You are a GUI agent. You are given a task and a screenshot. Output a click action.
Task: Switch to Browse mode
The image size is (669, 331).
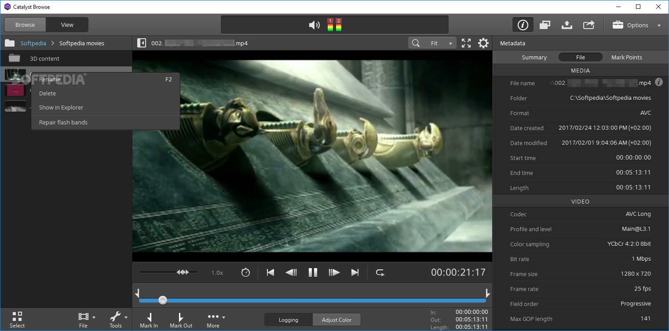tap(25, 25)
